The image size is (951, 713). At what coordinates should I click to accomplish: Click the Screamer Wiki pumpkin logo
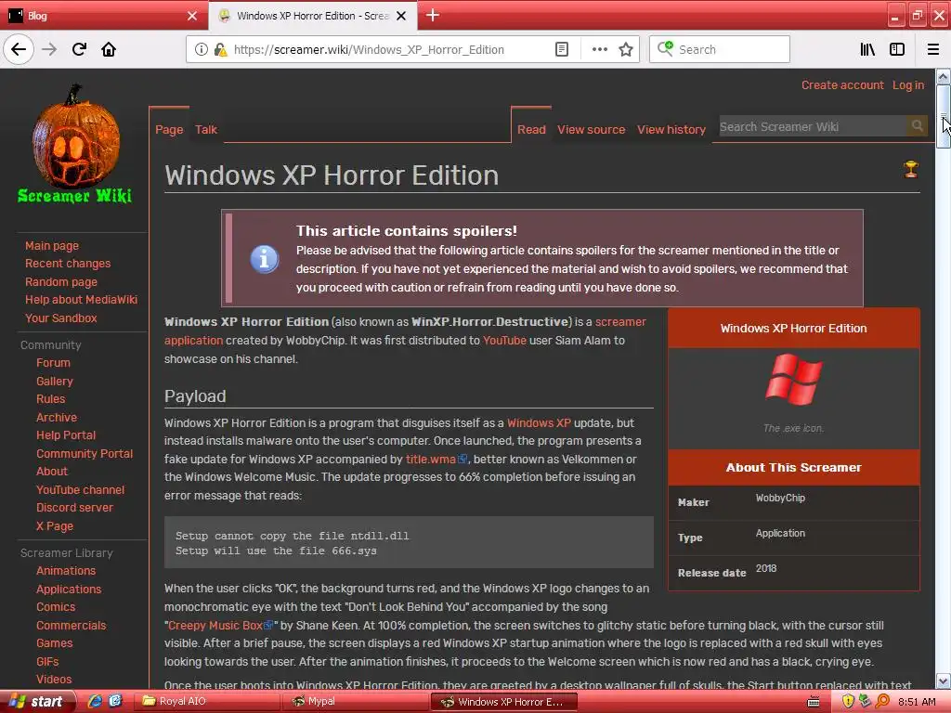[x=75, y=144]
